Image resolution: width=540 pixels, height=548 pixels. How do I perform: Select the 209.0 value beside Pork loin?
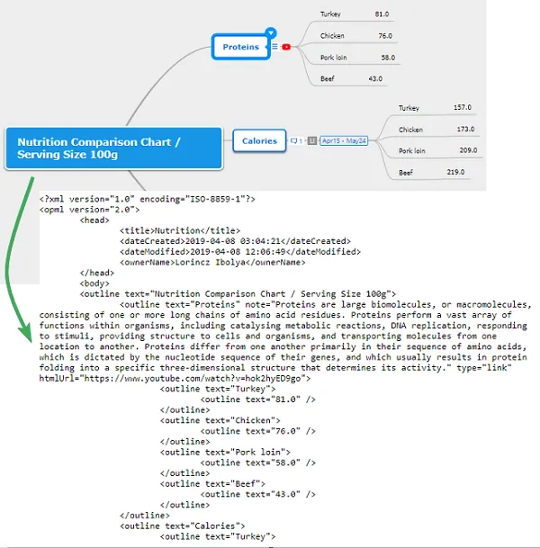[x=467, y=150]
